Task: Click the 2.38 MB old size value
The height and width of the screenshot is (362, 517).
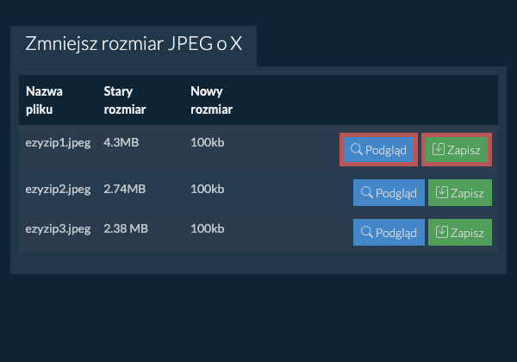Action: pos(126,228)
